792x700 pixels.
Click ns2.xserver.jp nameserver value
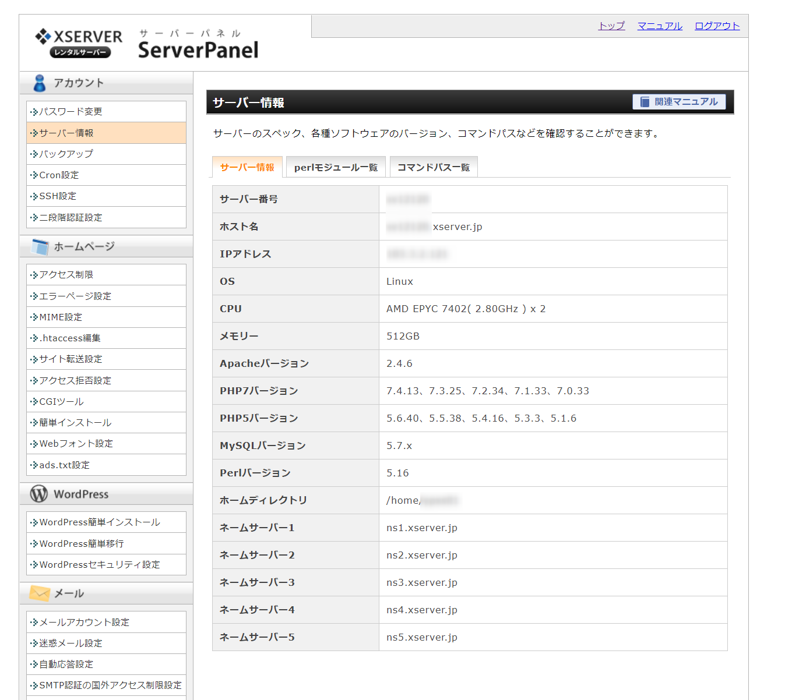(422, 555)
